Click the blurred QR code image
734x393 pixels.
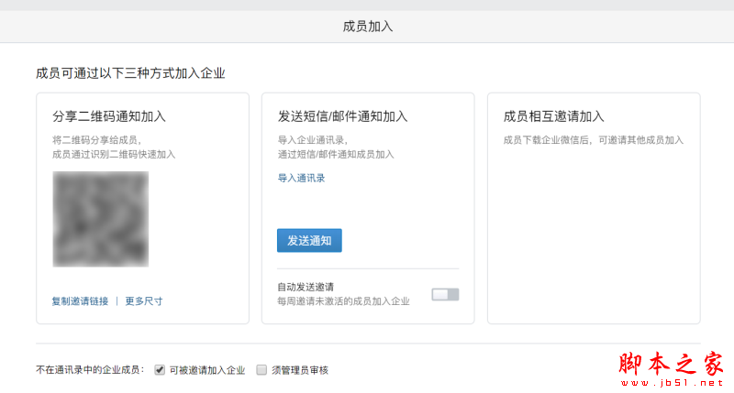101,219
